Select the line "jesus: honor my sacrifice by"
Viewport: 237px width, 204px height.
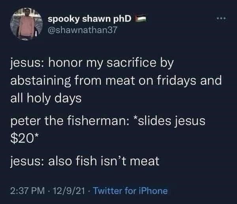92,63
